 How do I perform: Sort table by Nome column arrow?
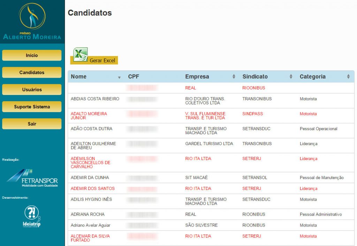pyautogui.click(x=119, y=77)
